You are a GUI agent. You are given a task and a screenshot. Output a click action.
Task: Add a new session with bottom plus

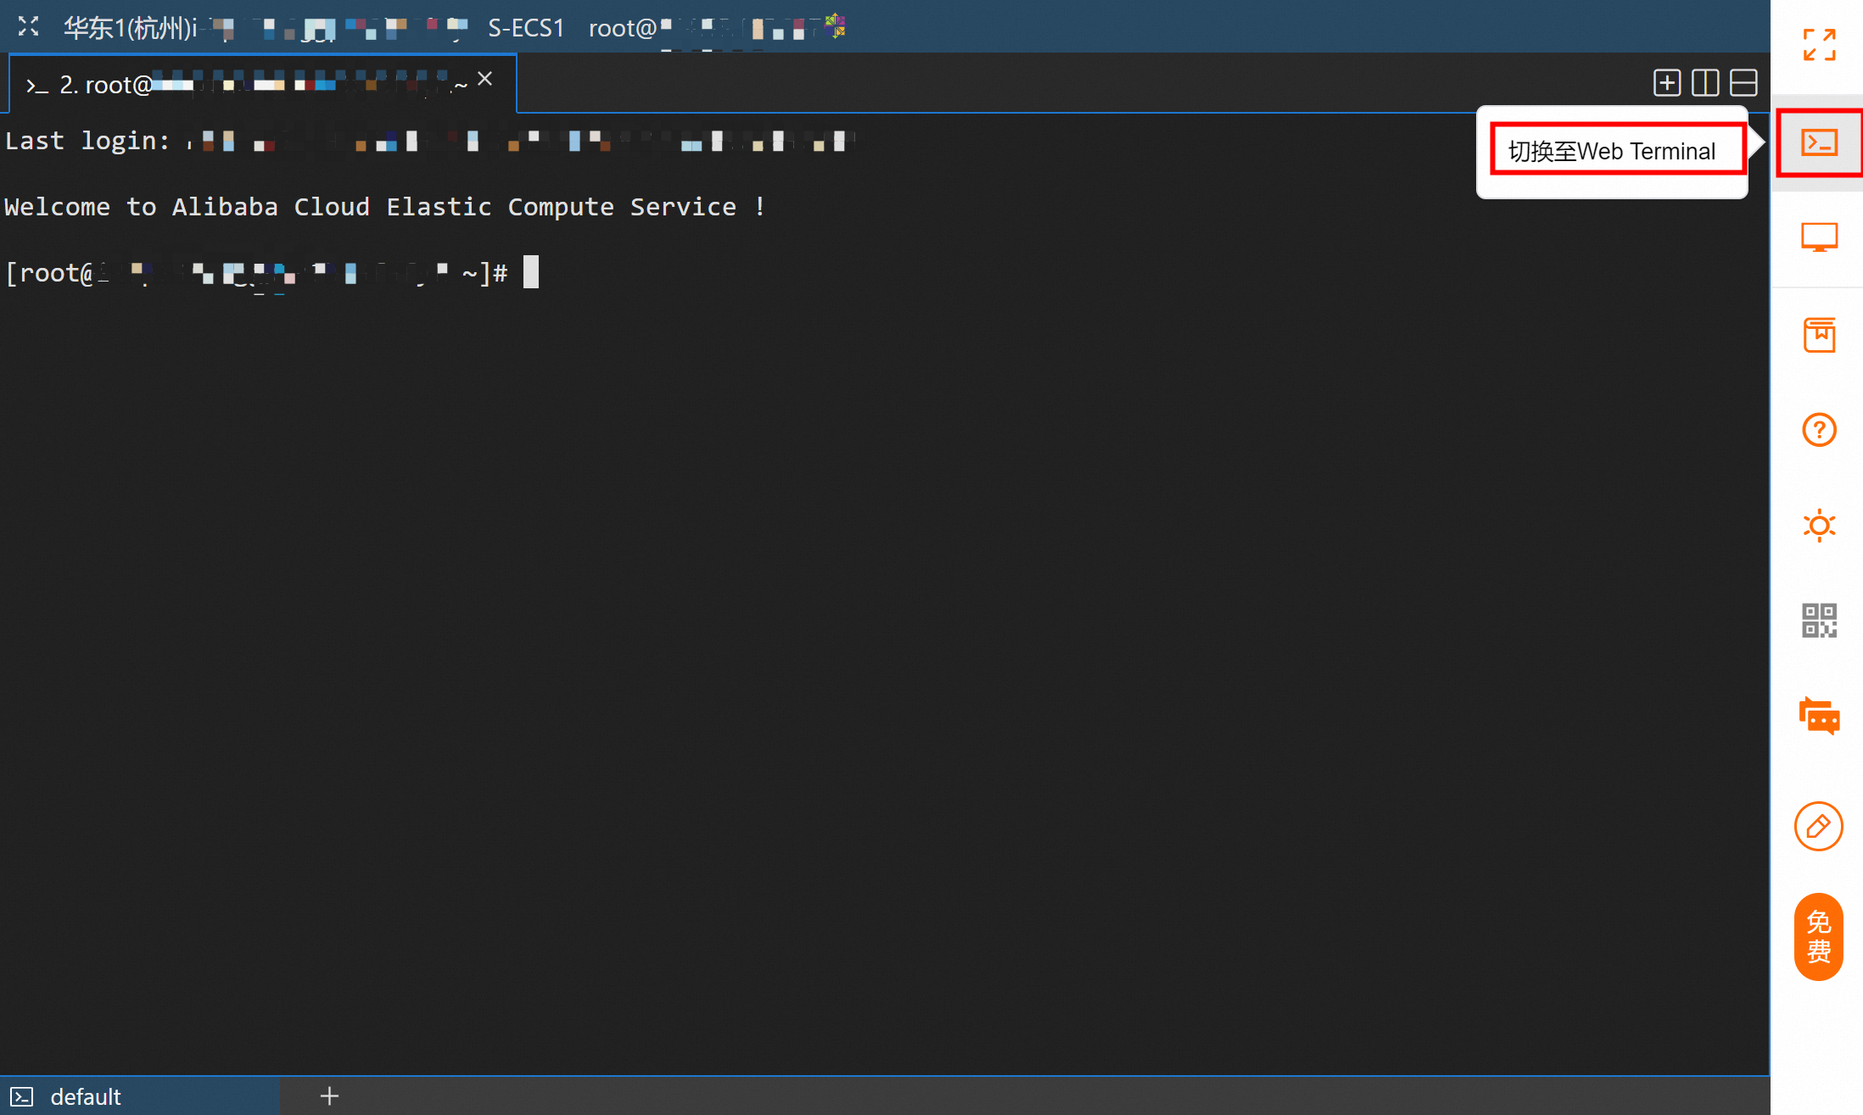329,1096
